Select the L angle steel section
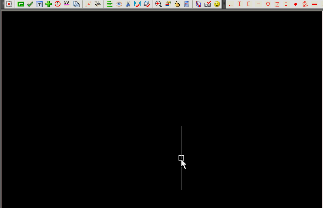323x208 pixels. click(231, 4)
